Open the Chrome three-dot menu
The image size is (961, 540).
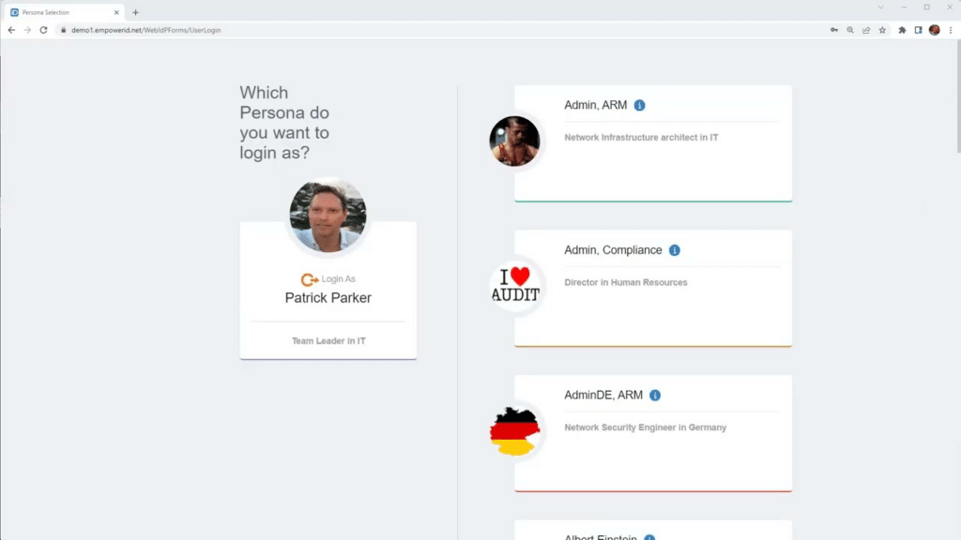951,30
